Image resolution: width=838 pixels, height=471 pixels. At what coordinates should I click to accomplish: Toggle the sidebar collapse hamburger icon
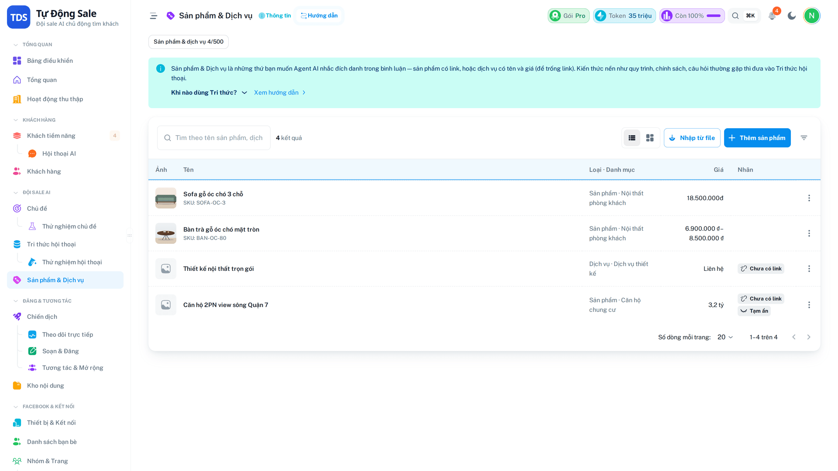click(154, 16)
